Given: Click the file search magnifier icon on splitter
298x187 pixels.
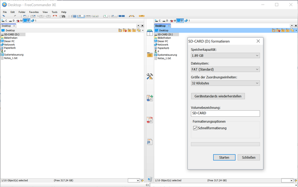Looking at the screenshot, I should click(x=150, y=142).
